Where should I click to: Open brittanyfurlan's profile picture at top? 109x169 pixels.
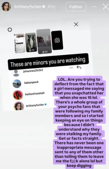(x=6, y=7)
